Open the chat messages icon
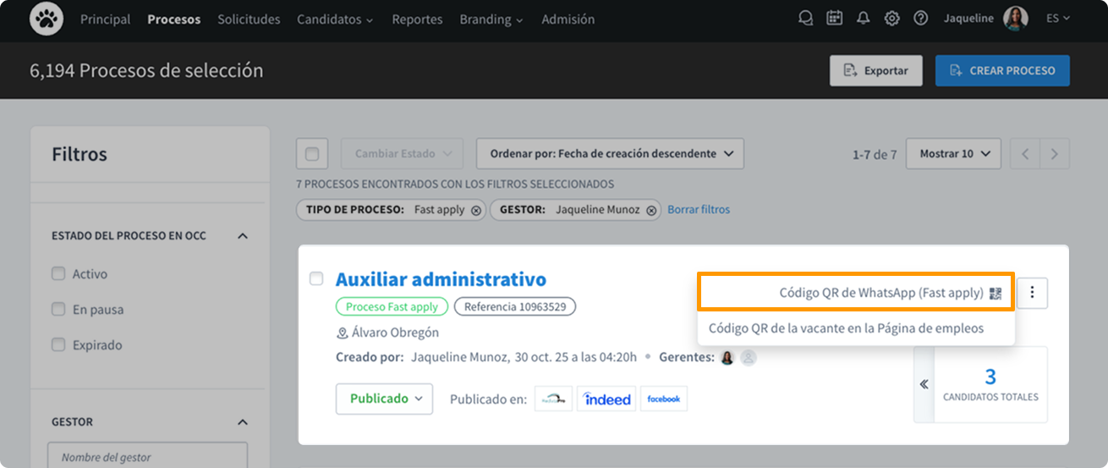Image resolution: width=1108 pixels, height=468 pixels. click(805, 19)
